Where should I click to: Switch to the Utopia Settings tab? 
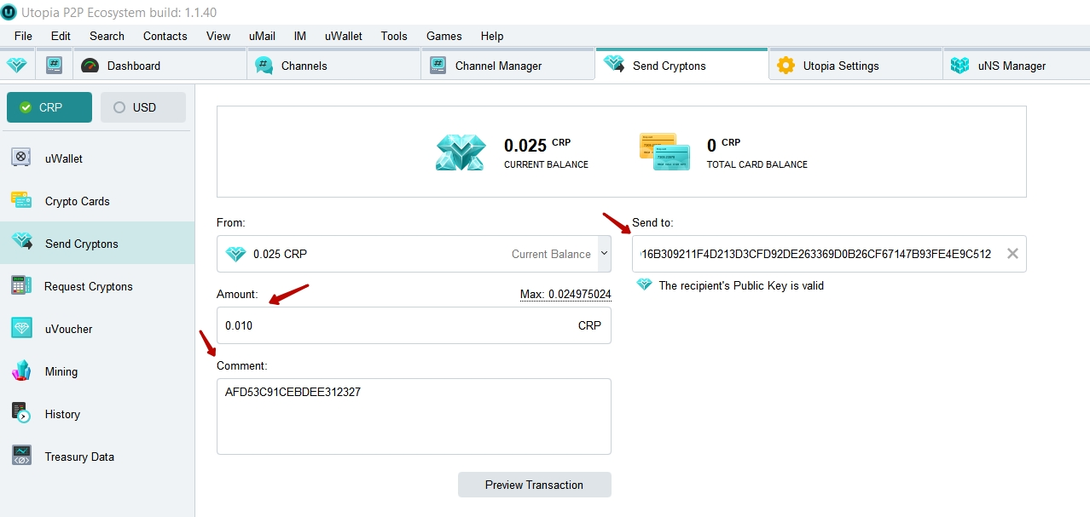tap(856, 66)
